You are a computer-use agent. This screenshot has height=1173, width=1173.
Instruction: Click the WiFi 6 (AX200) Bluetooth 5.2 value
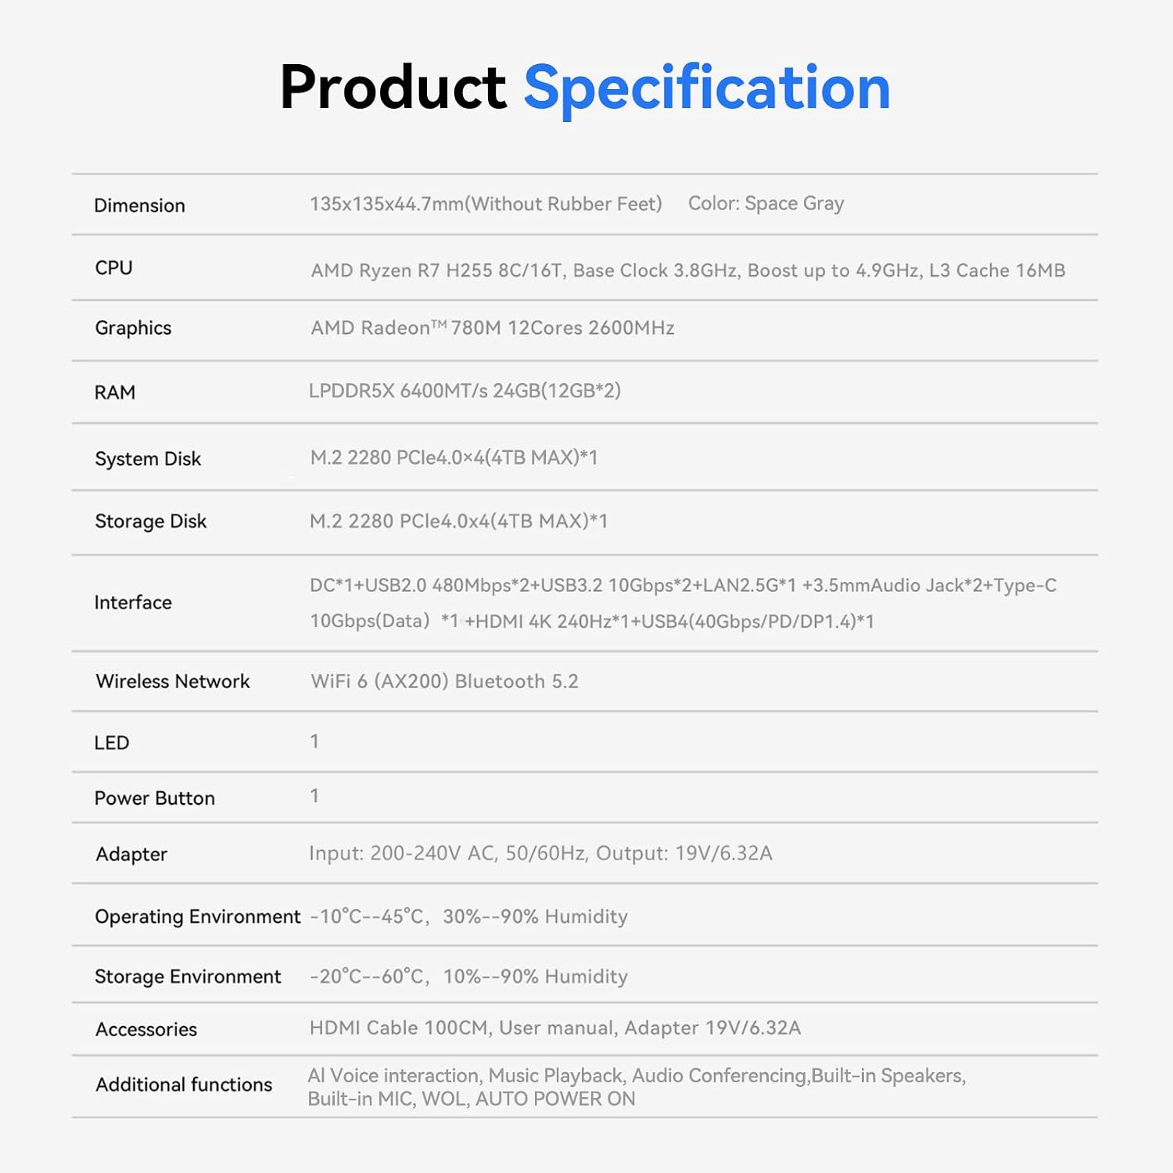pyautogui.click(x=444, y=682)
